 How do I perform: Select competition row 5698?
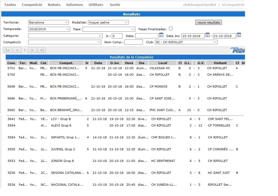point(125,87)
